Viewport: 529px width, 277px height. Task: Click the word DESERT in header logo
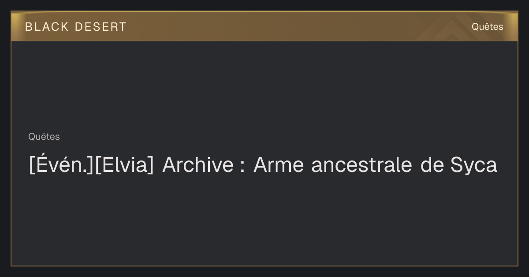pos(101,27)
